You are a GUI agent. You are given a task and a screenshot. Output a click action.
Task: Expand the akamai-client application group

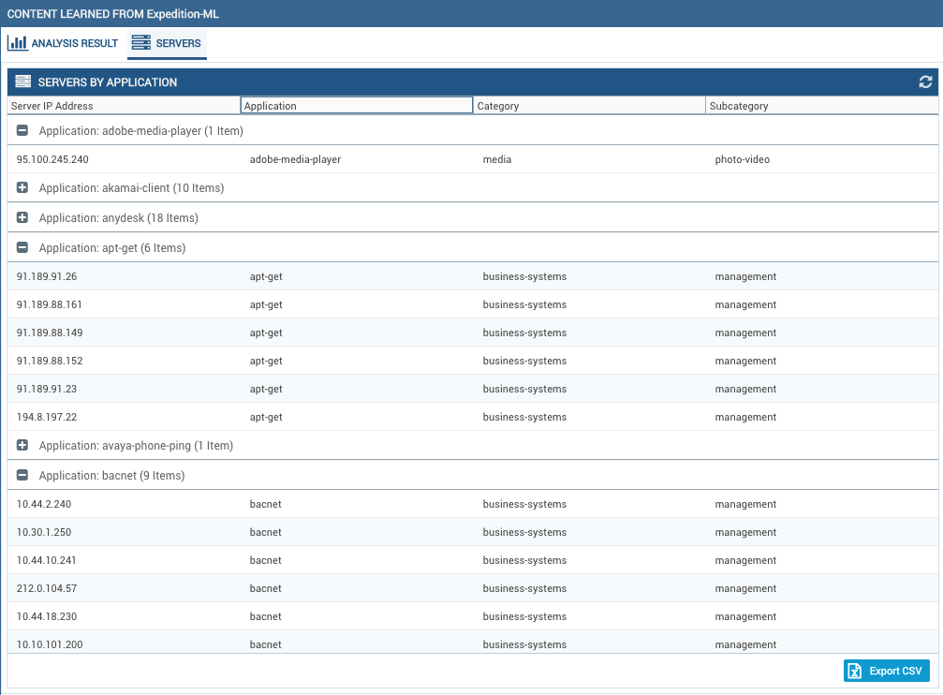point(22,187)
